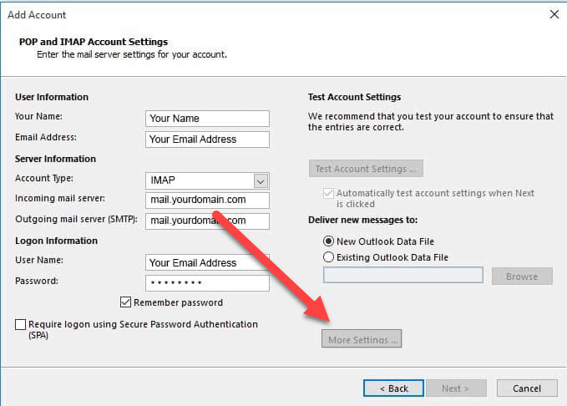Image resolution: width=567 pixels, height=406 pixels.
Task: Enable Require logon using Secure Password Authentication
Action: click(21, 324)
